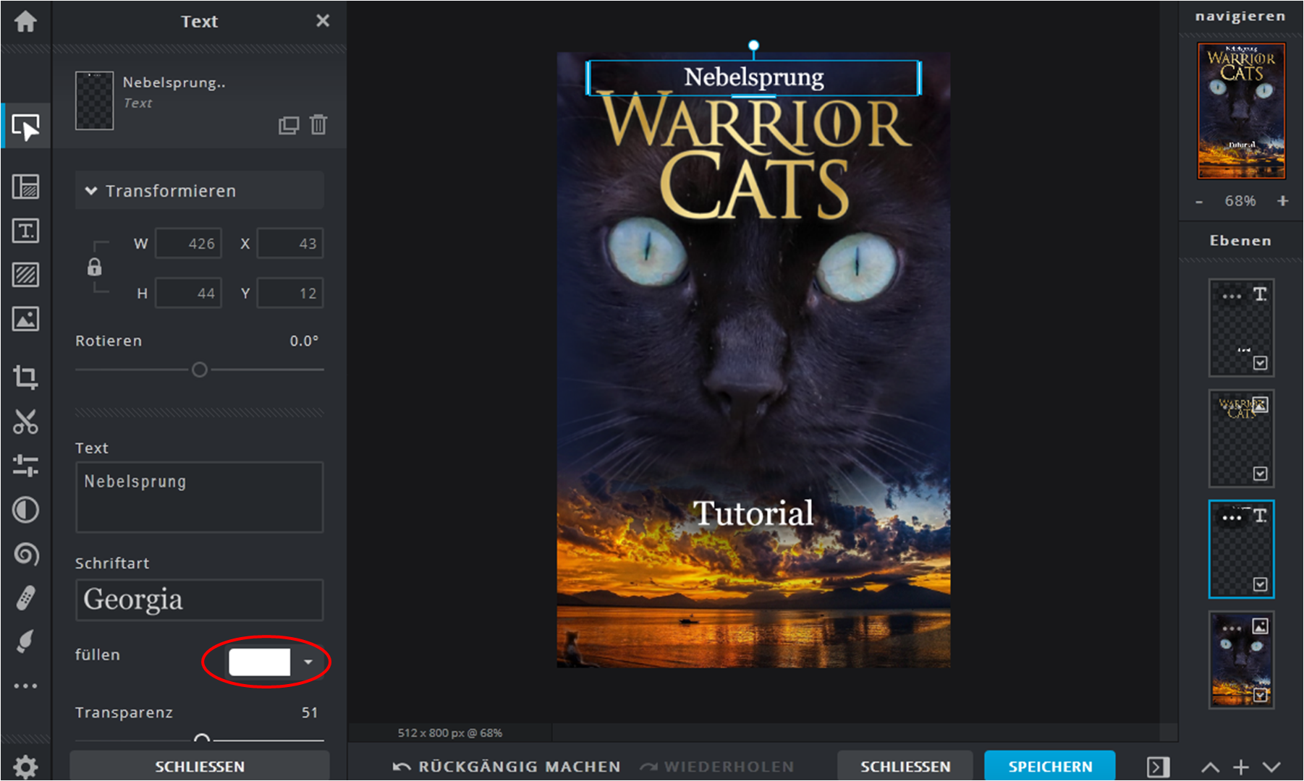
Task: Toggle visibility of Warrior Cats logo layer
Action: point(1261,474)
